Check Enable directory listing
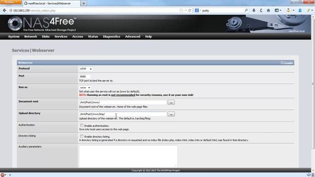 tap(82, 136)
